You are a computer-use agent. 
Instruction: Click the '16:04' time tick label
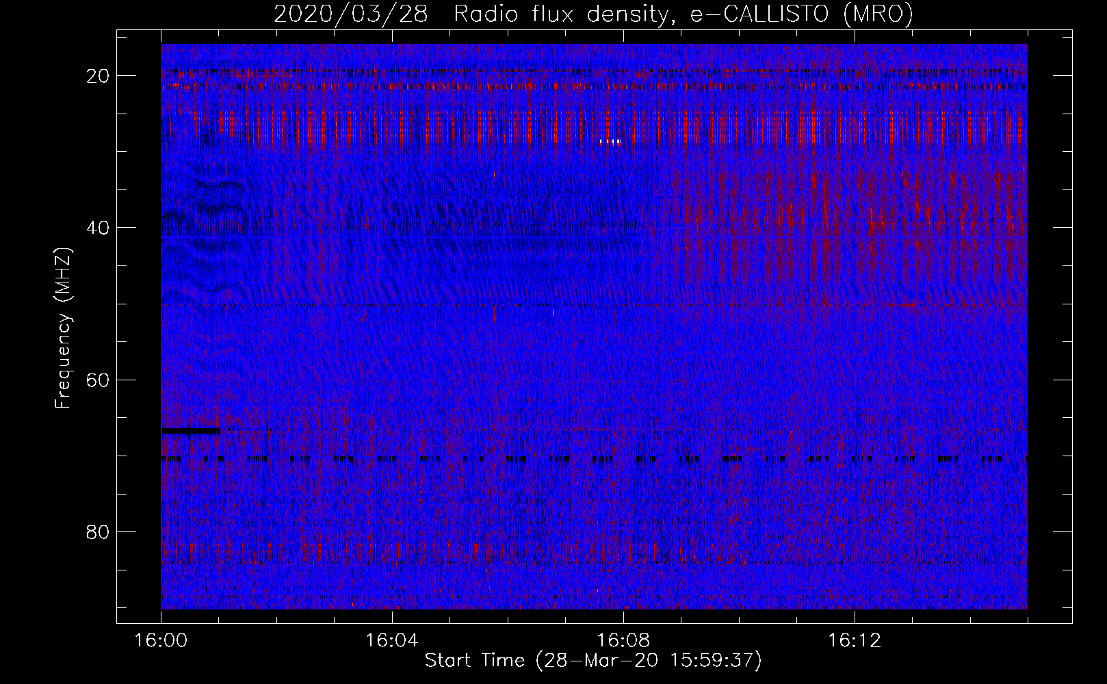click(391, 641)
